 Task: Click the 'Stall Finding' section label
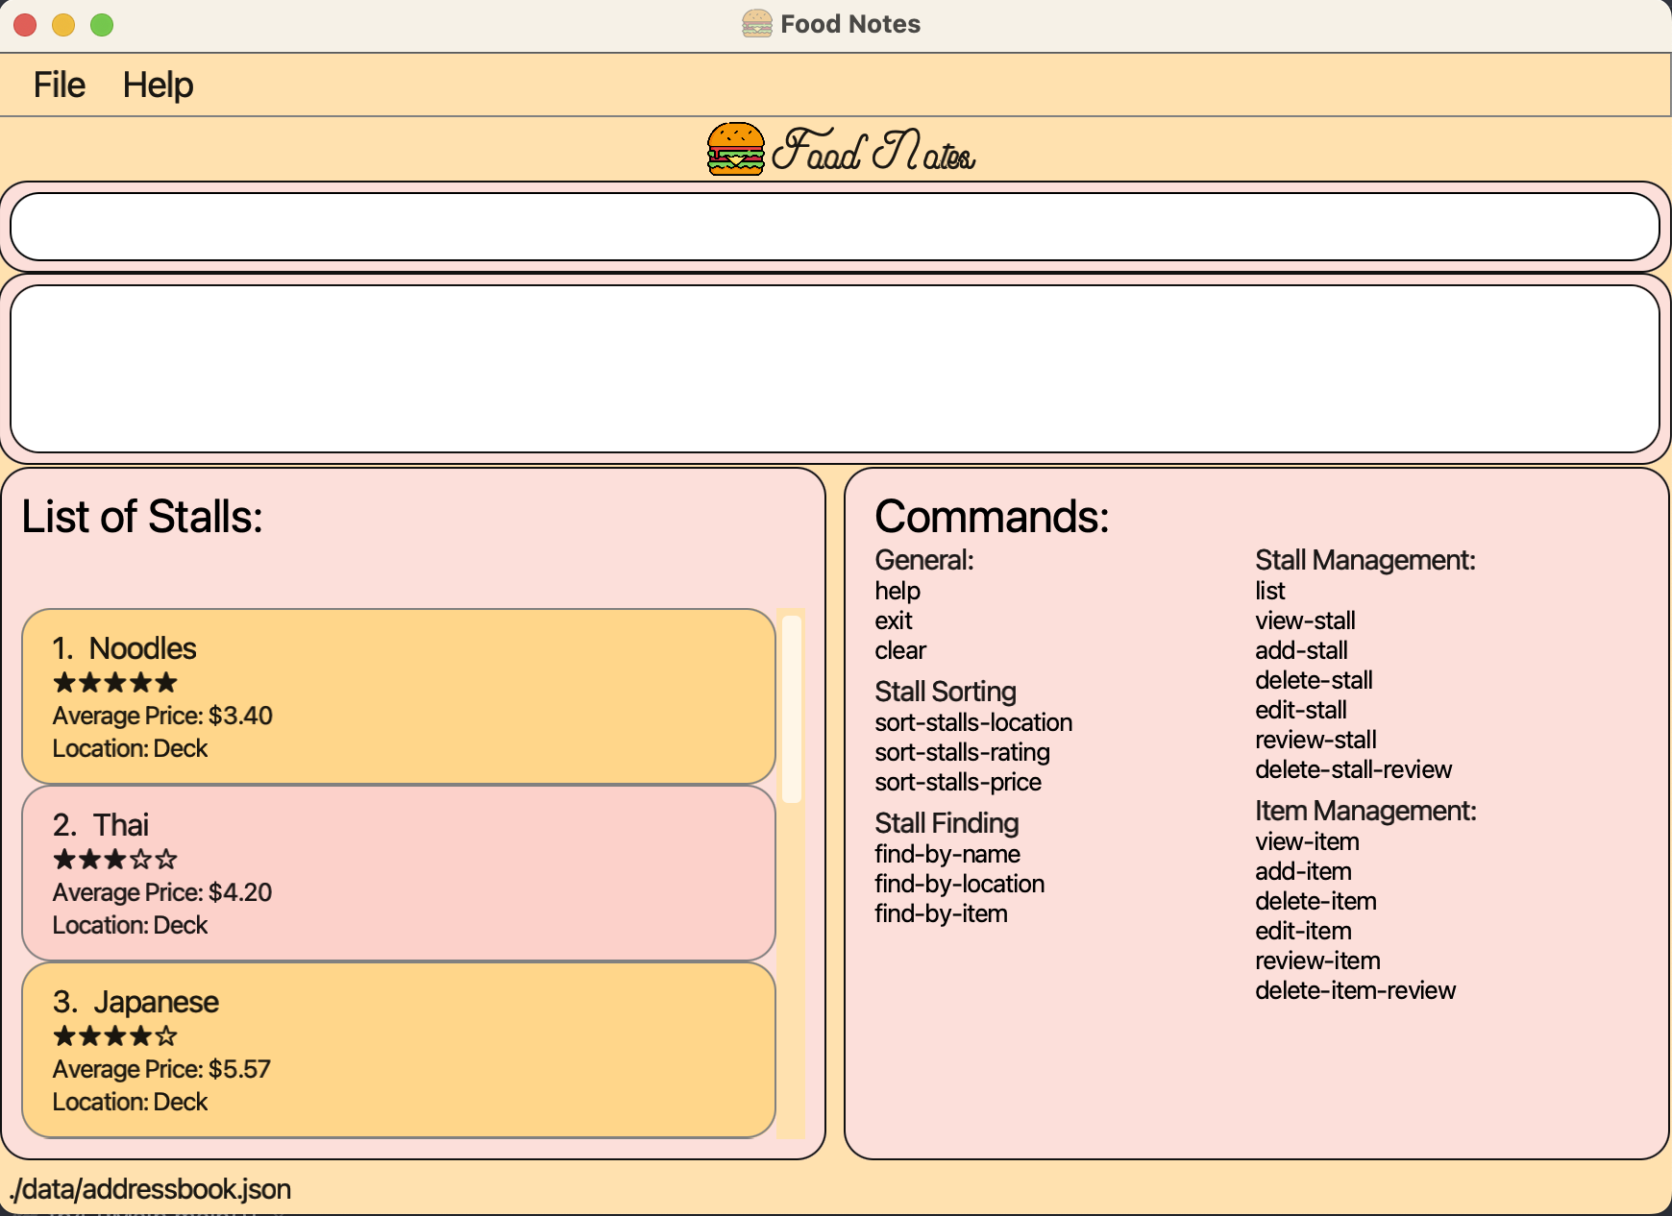(947, 823)
